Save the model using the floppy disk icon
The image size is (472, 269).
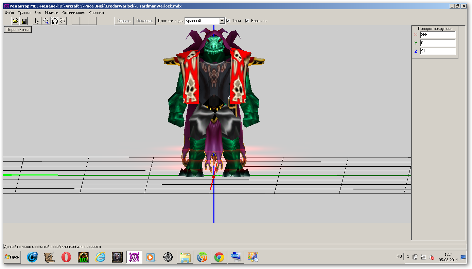click(x=24, y=21)
